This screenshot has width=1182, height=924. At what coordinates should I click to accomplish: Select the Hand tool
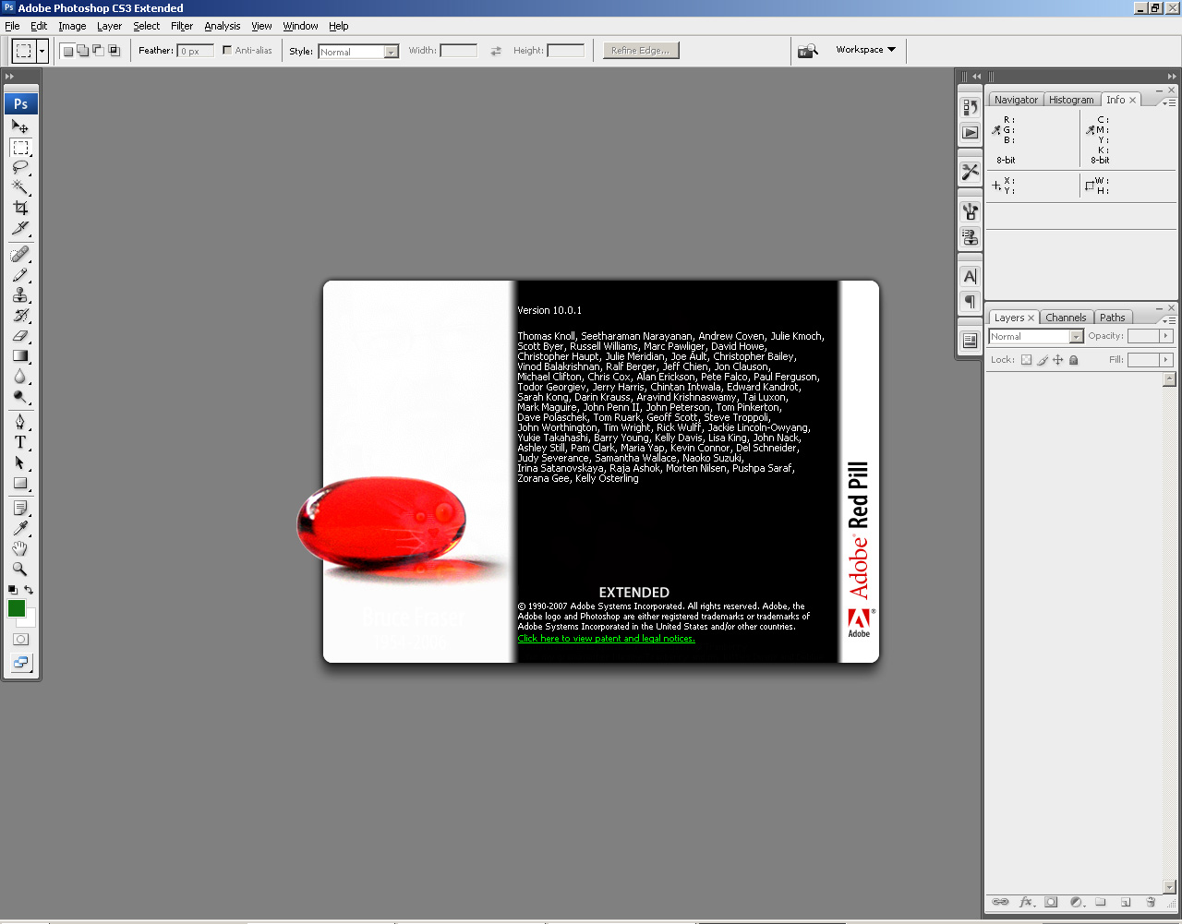point(20,549)
